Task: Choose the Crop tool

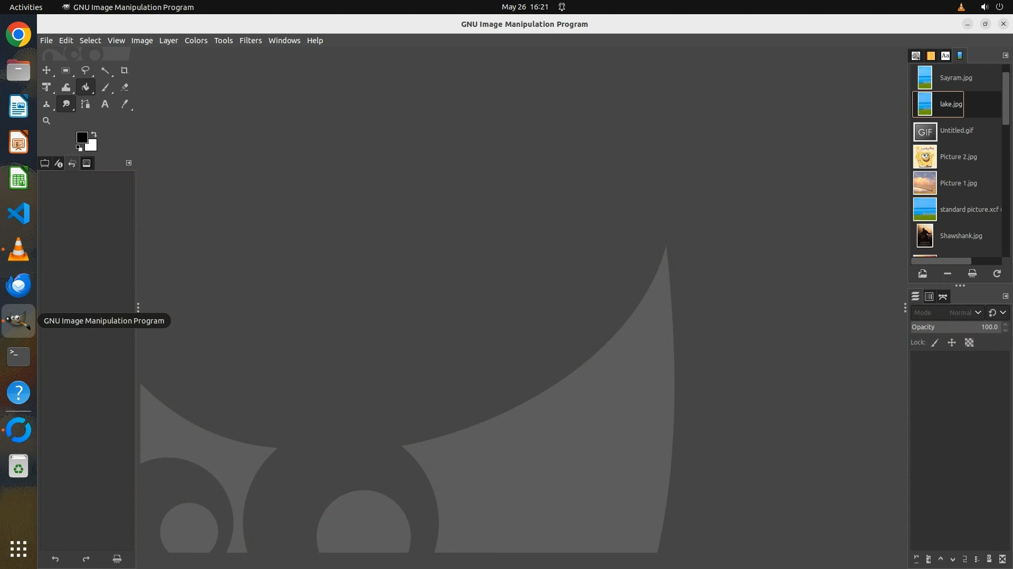Action: (125, 71)
